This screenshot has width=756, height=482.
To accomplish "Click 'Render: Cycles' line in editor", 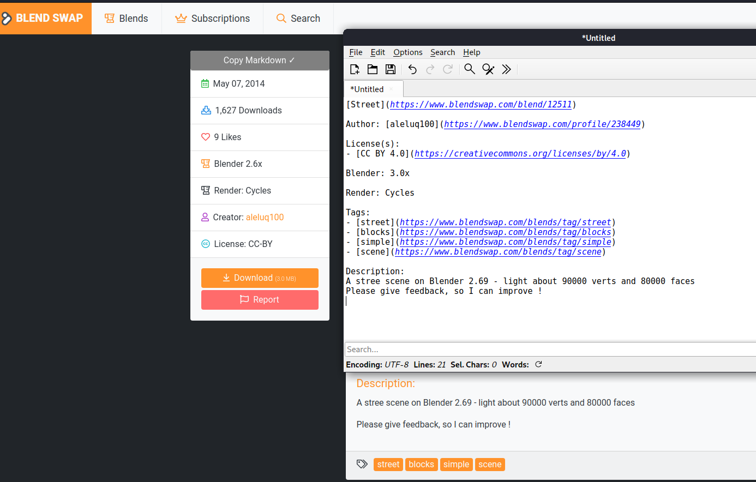I will click(380, 193).
